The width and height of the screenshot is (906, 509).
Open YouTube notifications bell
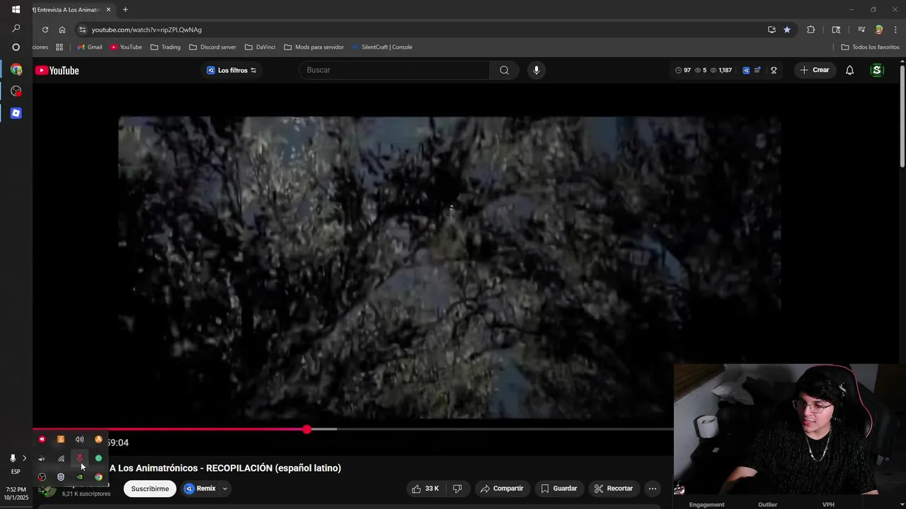pos(849,70)
